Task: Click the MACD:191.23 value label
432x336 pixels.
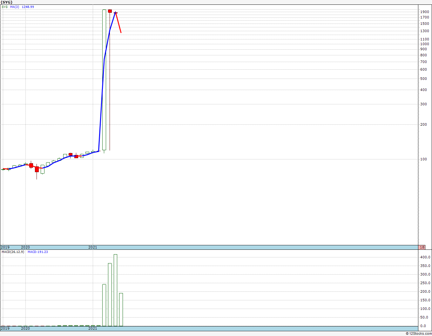Action: 38,252
